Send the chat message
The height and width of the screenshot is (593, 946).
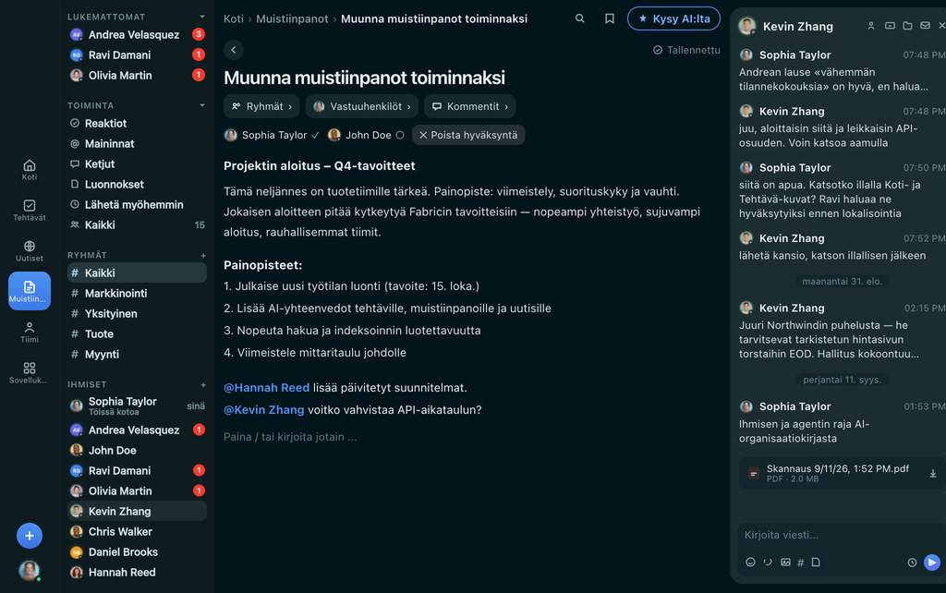932,563
